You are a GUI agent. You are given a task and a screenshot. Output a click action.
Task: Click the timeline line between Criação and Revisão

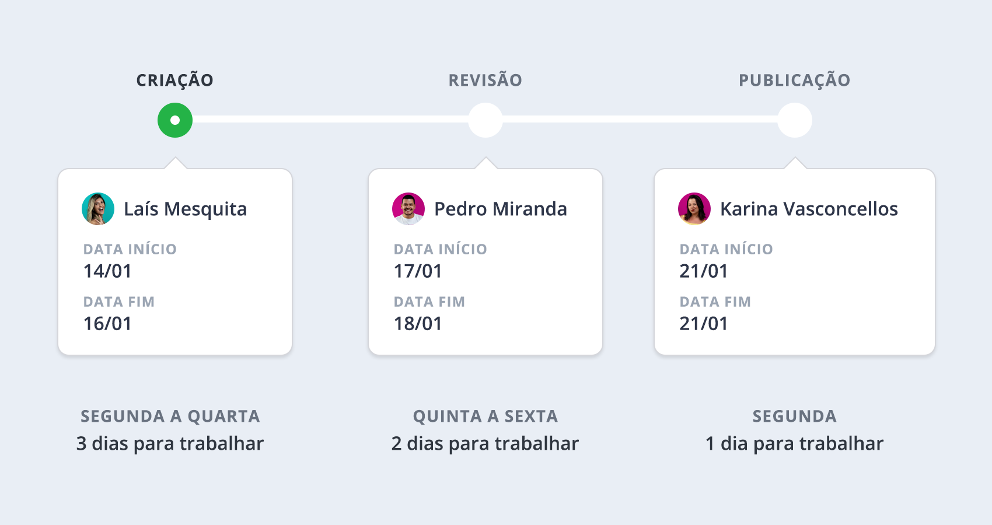pyautogui.click(x=330, y=119)
